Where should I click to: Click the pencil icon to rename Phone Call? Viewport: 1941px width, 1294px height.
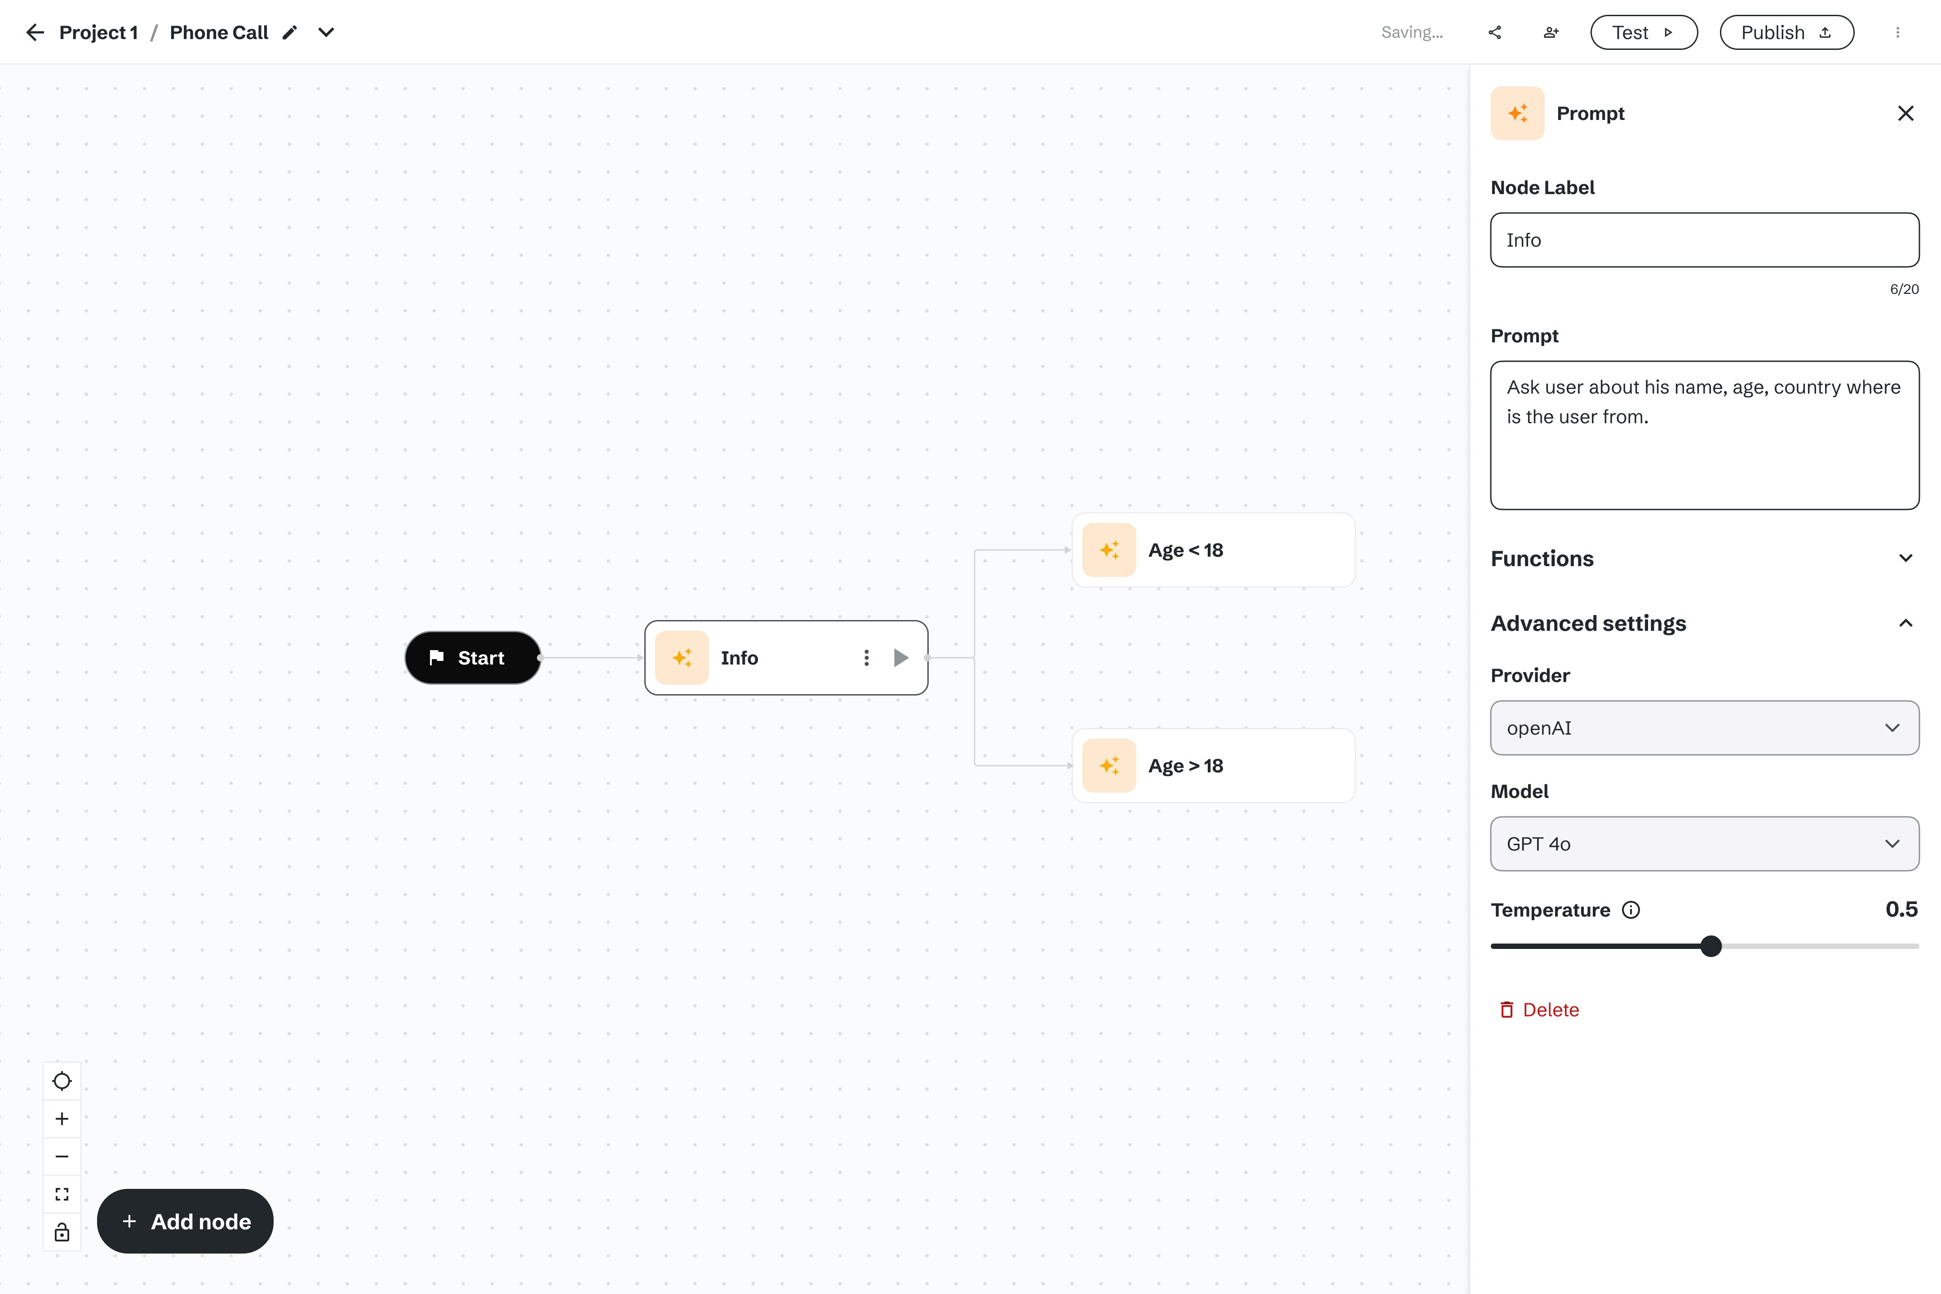coord(290,32)
